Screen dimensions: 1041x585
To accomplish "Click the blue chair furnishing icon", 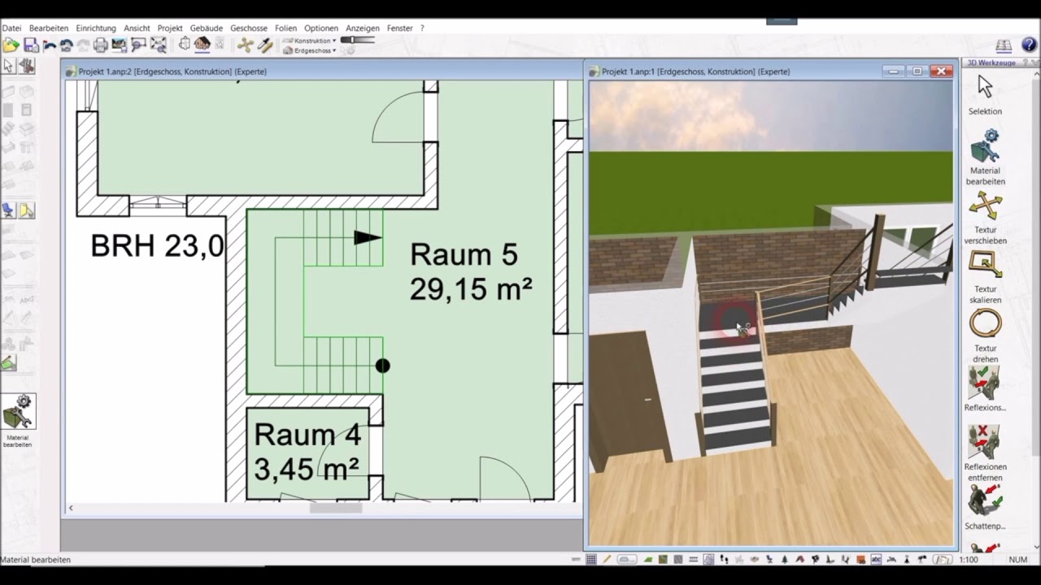I will pos(9,210).
